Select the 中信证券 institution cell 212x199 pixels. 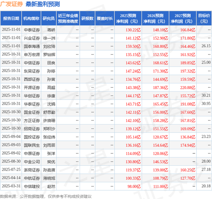click(x=32, y=63)
